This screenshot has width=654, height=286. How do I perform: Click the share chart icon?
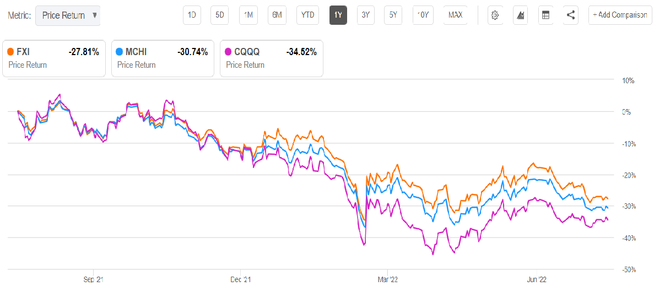coord(571,15)
